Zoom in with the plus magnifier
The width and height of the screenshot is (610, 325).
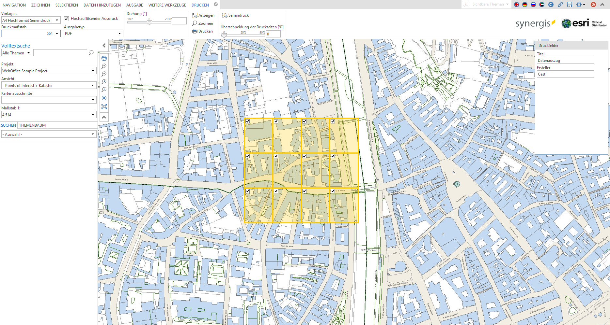point(104,66)
